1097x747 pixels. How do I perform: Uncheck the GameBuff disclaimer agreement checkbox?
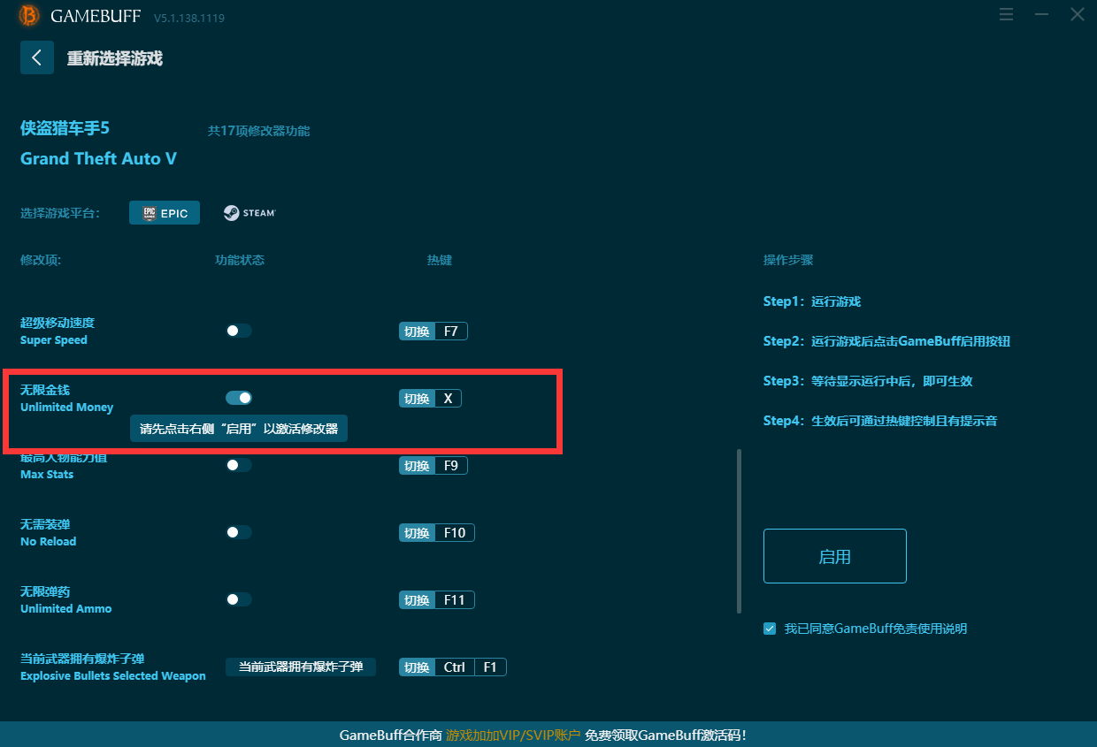tap(770, 629)
